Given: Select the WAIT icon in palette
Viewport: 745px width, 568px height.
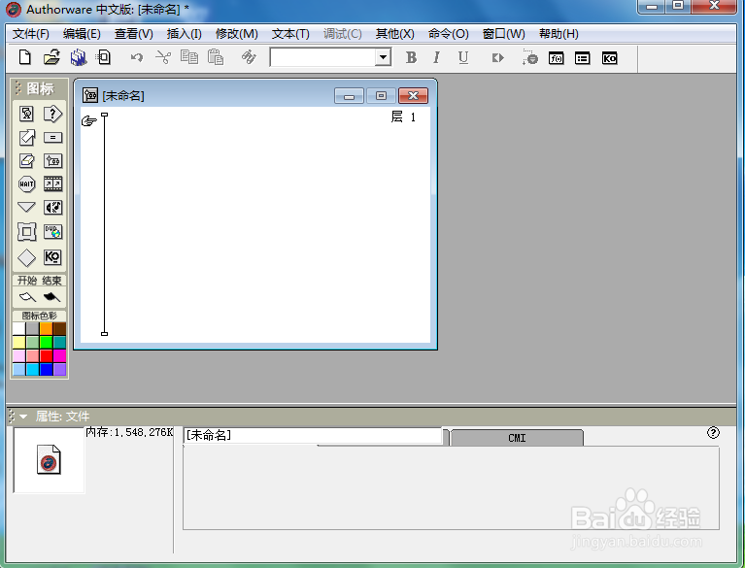Looking at the screenshot, I should [26, 184].
